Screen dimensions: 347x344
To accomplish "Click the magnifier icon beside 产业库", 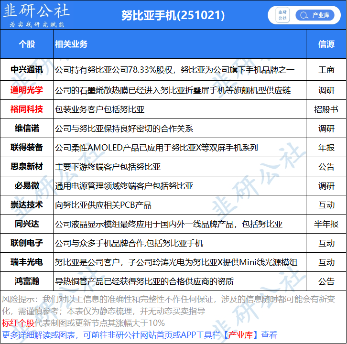I will coord(304,15).
